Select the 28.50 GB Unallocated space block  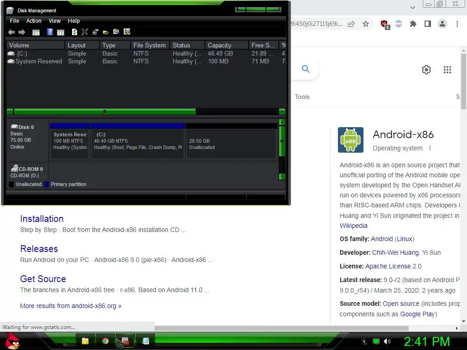(232, 141)
